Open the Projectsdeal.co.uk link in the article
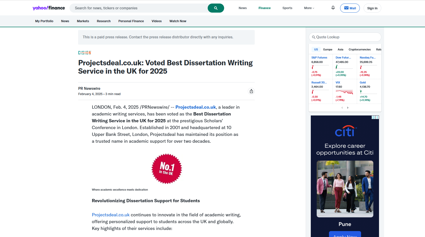Screen dimensions: 425x237 click(195, 107)
